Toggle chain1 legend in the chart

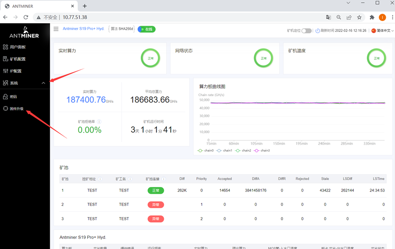click(x=224, y=150)
